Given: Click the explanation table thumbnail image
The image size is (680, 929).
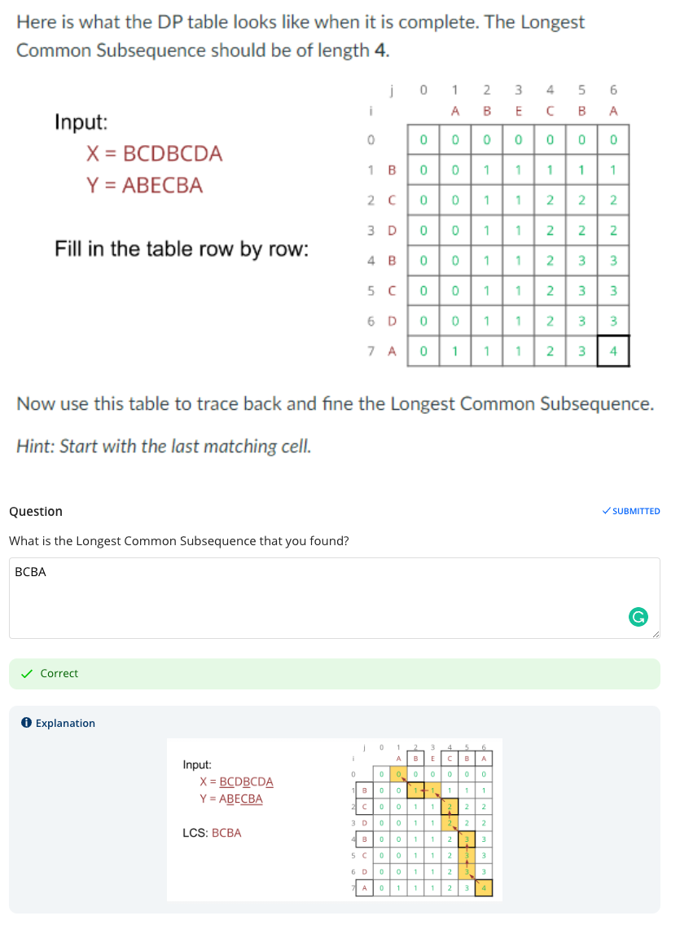Looking at the screenshot, I should pos(335,819).
